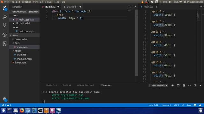Split the main.sass editor

click(x=129, y=7)
